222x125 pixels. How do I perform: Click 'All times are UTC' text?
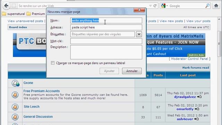[196, 27]
